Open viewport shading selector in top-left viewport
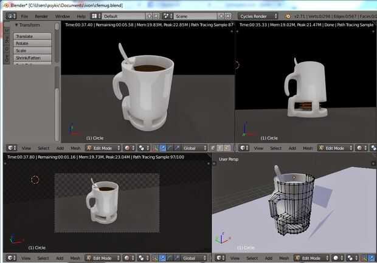 130,148
